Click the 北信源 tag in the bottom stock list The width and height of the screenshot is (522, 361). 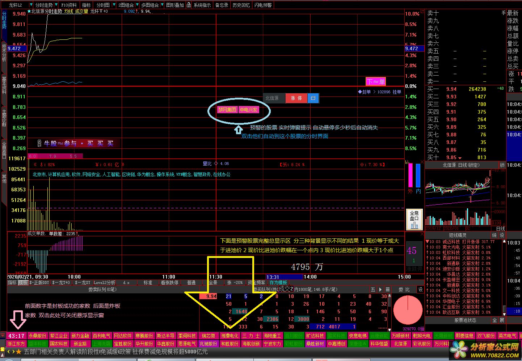pos(400,344)
